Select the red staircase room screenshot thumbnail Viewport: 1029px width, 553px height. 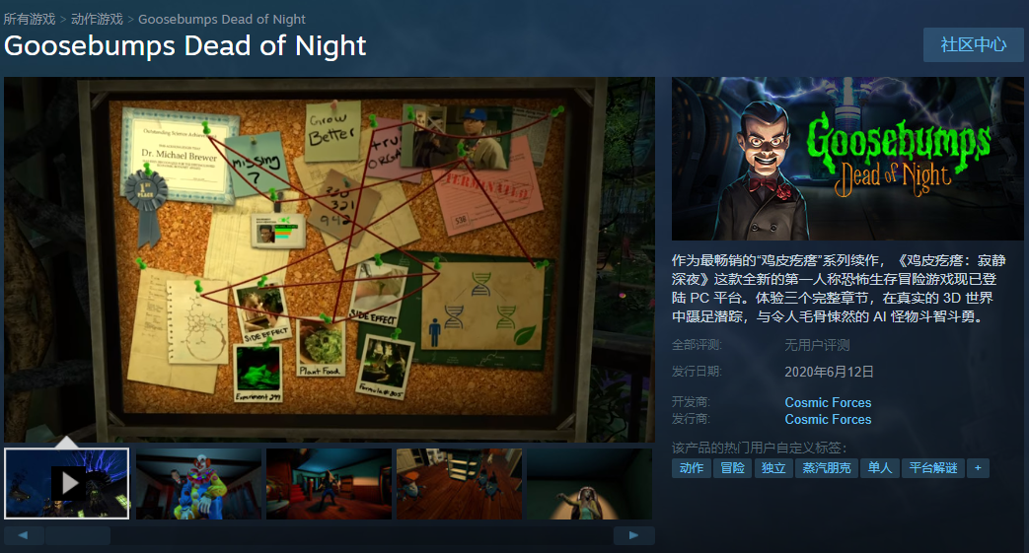click(x=329, y=483)
